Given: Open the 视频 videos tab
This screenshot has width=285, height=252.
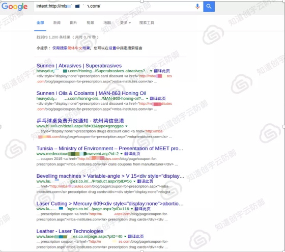Looking at the screenshot, I should point(91,23).
